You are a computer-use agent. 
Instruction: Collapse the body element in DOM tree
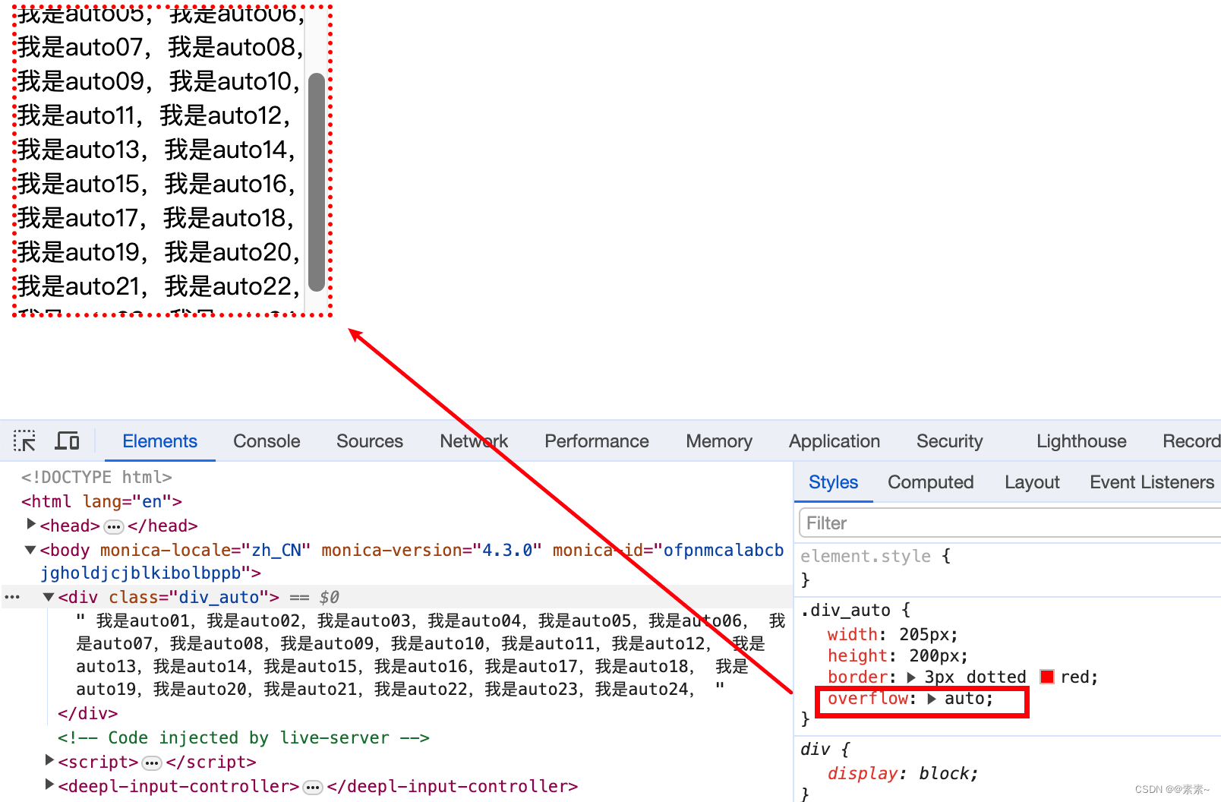click(x=30, y=550)
